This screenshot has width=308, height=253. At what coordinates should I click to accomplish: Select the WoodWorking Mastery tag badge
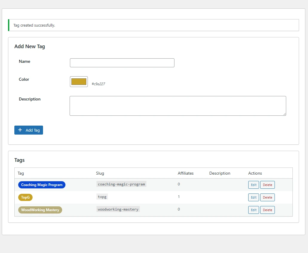[x=40, y=210]
